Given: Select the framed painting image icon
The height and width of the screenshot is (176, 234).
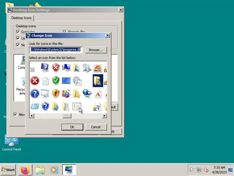Looking at the screenshot, I should pos(98,68).
